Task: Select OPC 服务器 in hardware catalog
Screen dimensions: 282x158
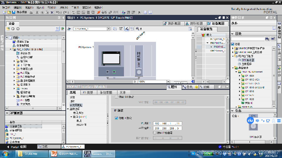Action: click(x=248, y=60)
